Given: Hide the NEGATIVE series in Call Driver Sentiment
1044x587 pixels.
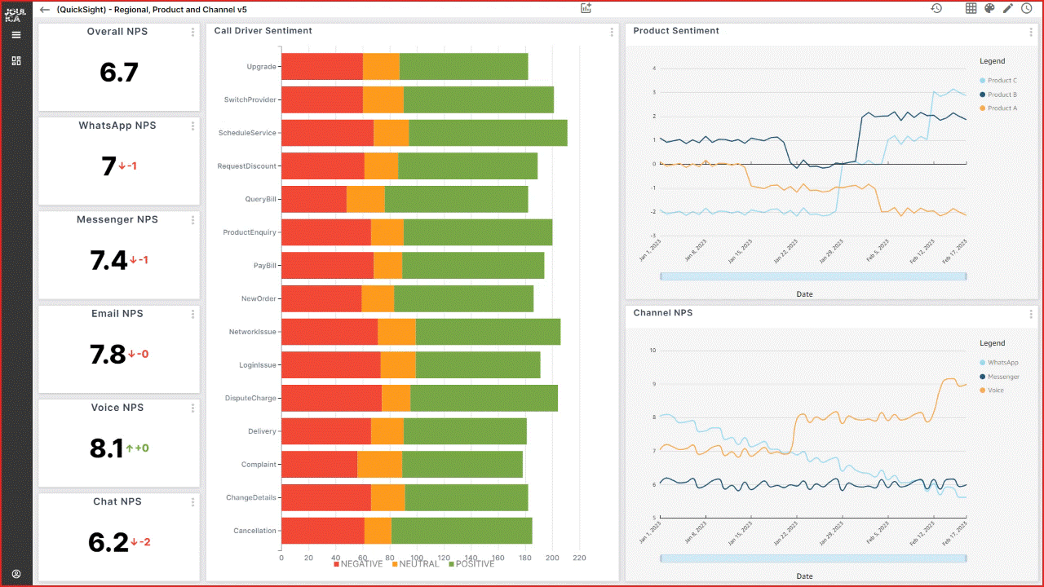Looking at the screenshot, I should pyautogui.click(x=356, y=563).
